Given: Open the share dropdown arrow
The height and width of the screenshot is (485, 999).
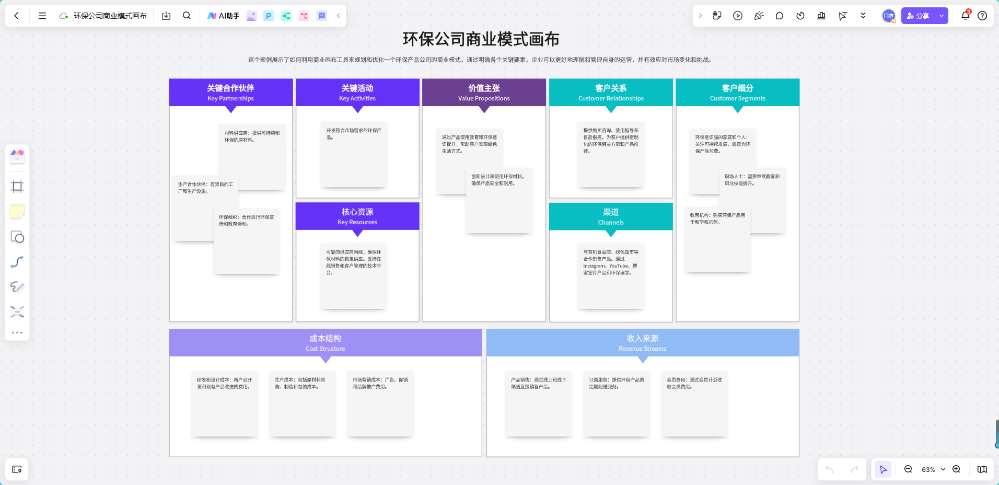Looking at the screenshot, I should coord(942,16).
